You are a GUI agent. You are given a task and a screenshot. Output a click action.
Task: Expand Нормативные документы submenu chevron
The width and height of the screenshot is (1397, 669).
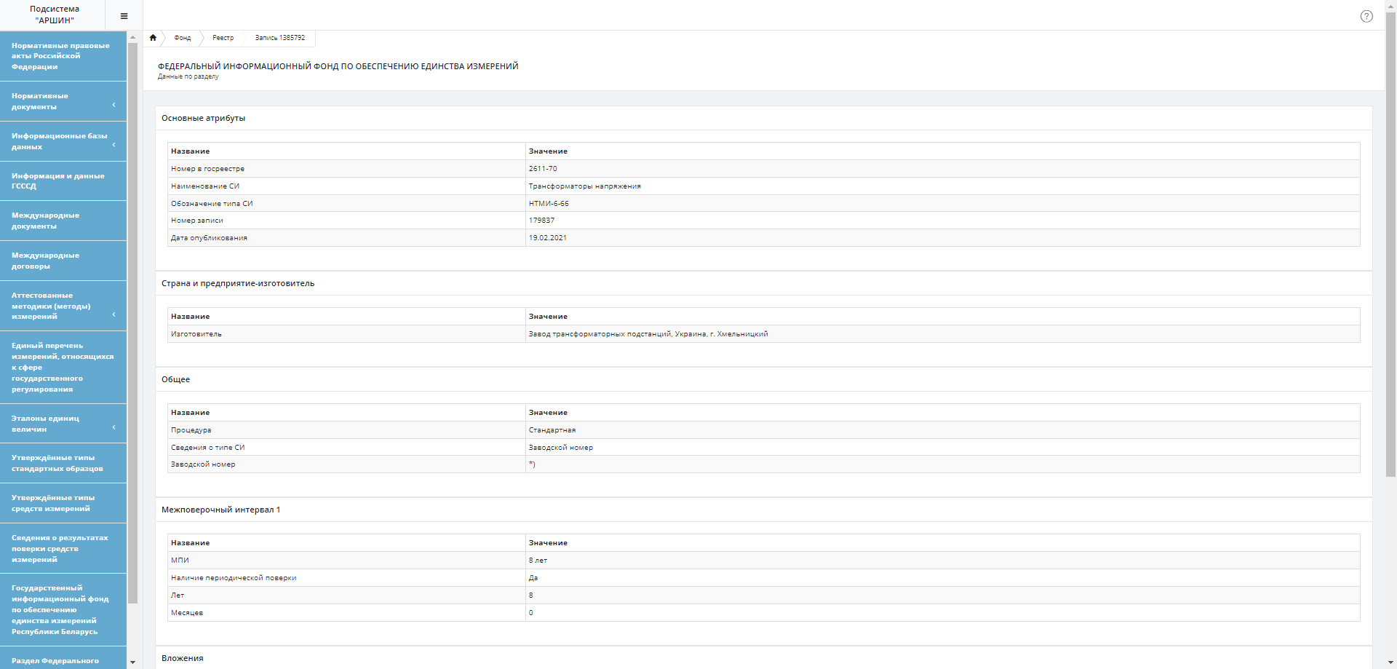tap(114, 105)
